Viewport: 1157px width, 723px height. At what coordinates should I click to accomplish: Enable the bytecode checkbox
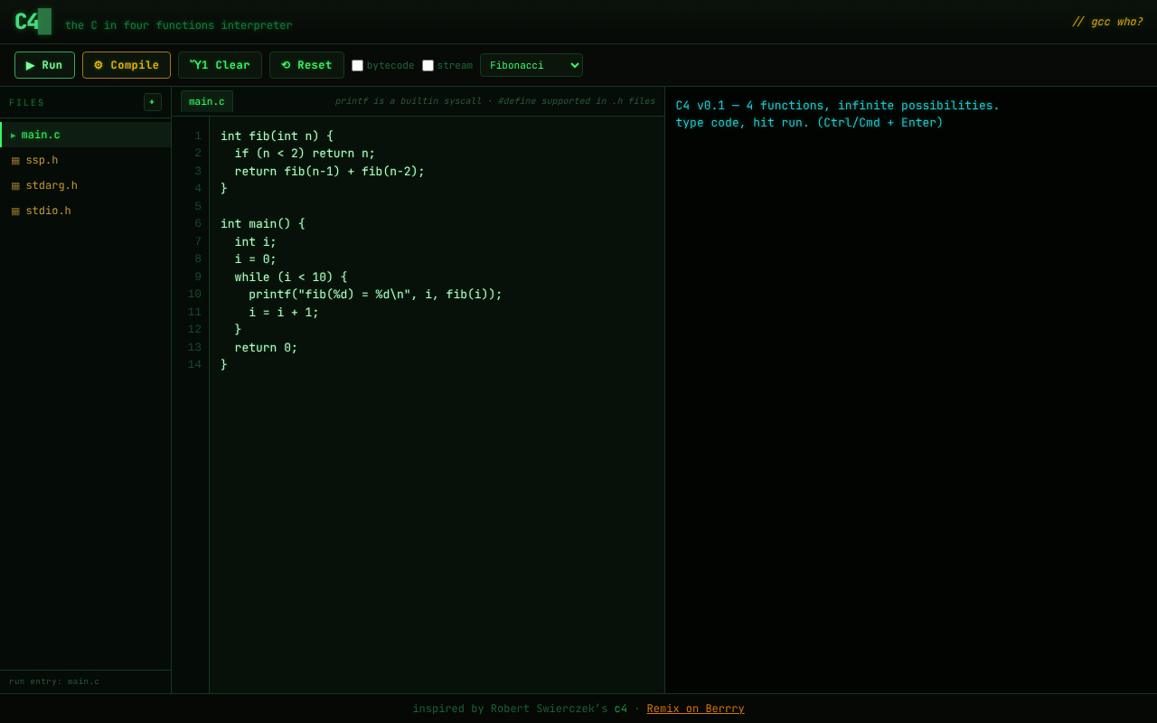358,66
